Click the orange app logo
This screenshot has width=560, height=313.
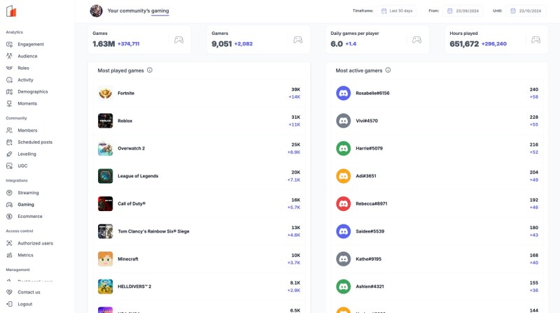point(11,11)
